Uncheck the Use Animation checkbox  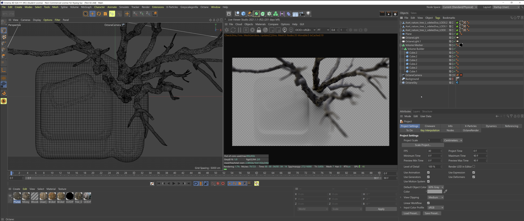(x=428, y=173)
